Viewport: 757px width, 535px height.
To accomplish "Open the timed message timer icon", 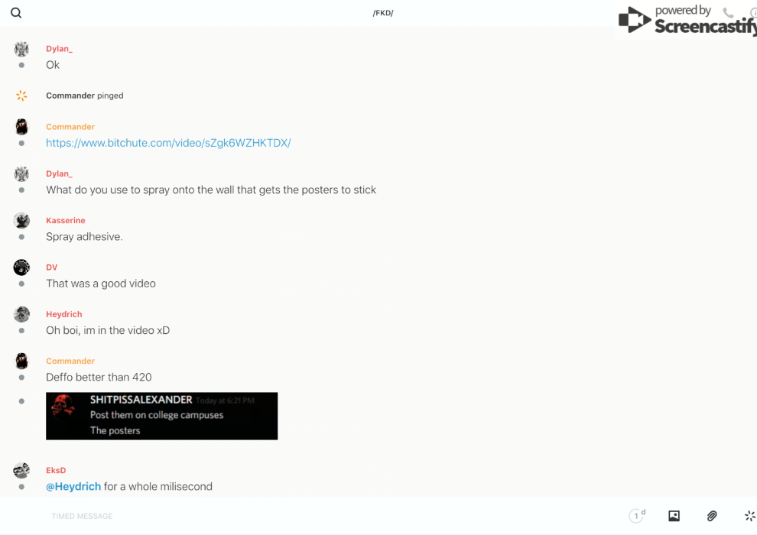I will click(x=636, y=516).
